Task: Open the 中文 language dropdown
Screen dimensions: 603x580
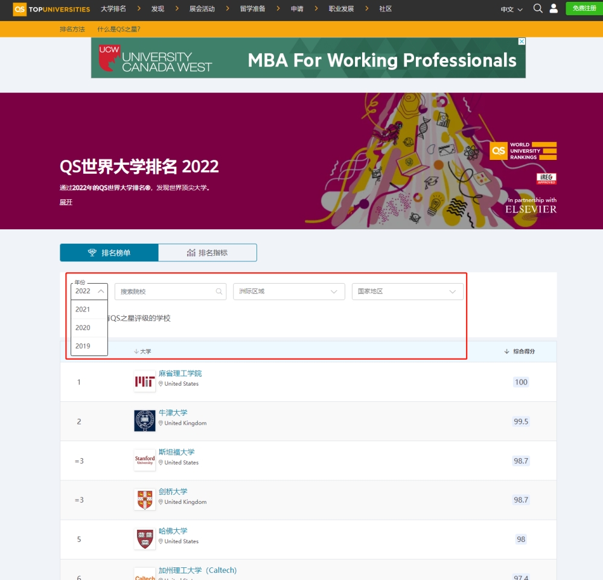Action: click(511, 9)
